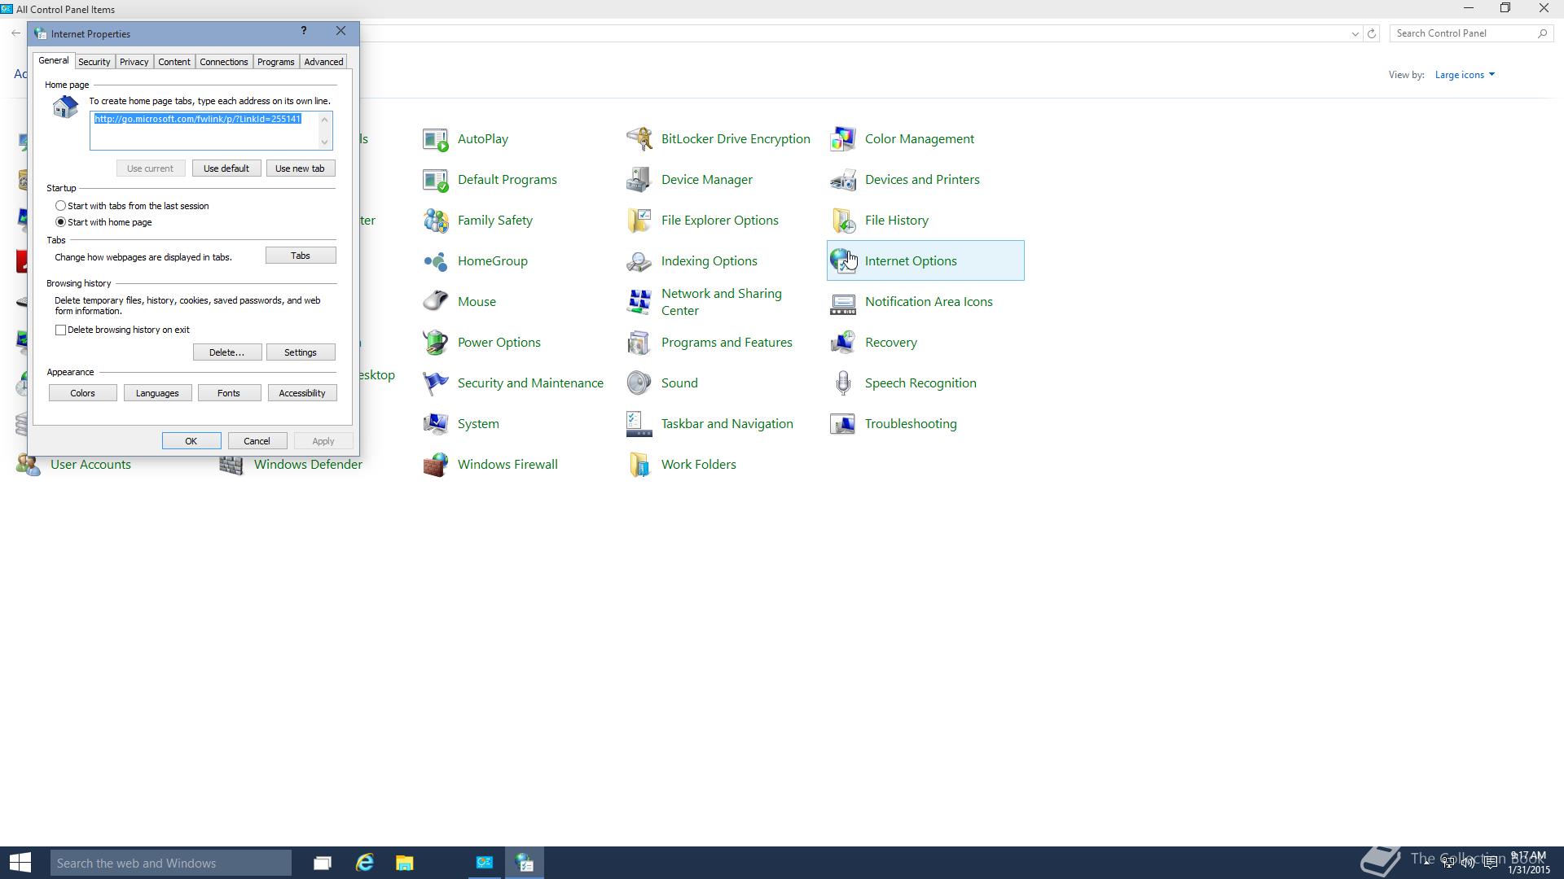Open the File History icon
This screenshot has width=1564, height=879.
(x=843, y=221)
